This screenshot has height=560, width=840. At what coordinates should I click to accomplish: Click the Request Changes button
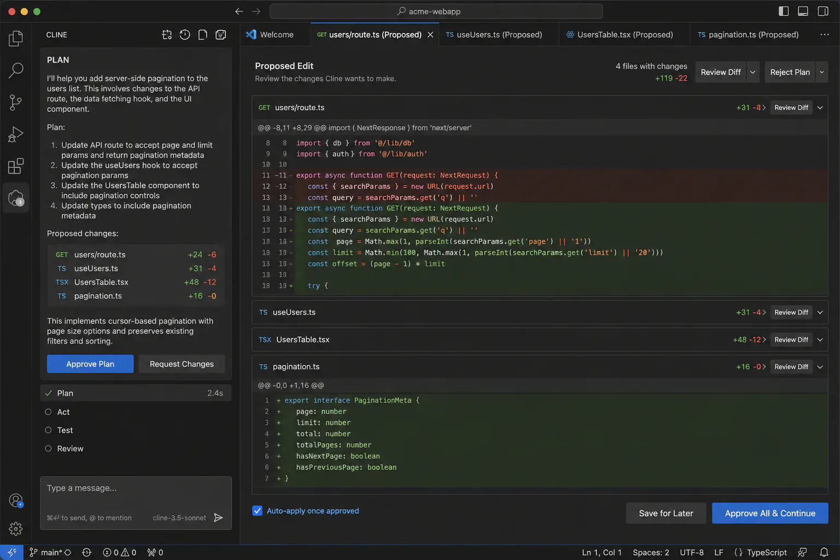pyautogui.click(x=182, y=364)
